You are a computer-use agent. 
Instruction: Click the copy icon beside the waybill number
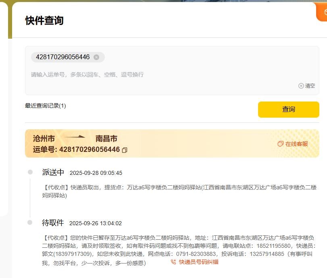tap(125, 150)
